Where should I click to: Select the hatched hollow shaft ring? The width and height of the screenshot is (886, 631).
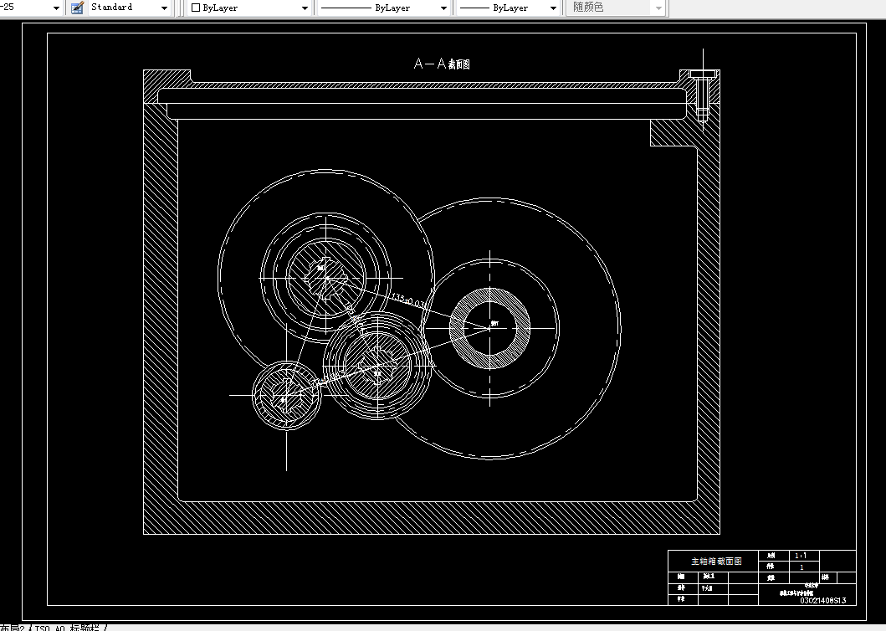pos(490,328)
